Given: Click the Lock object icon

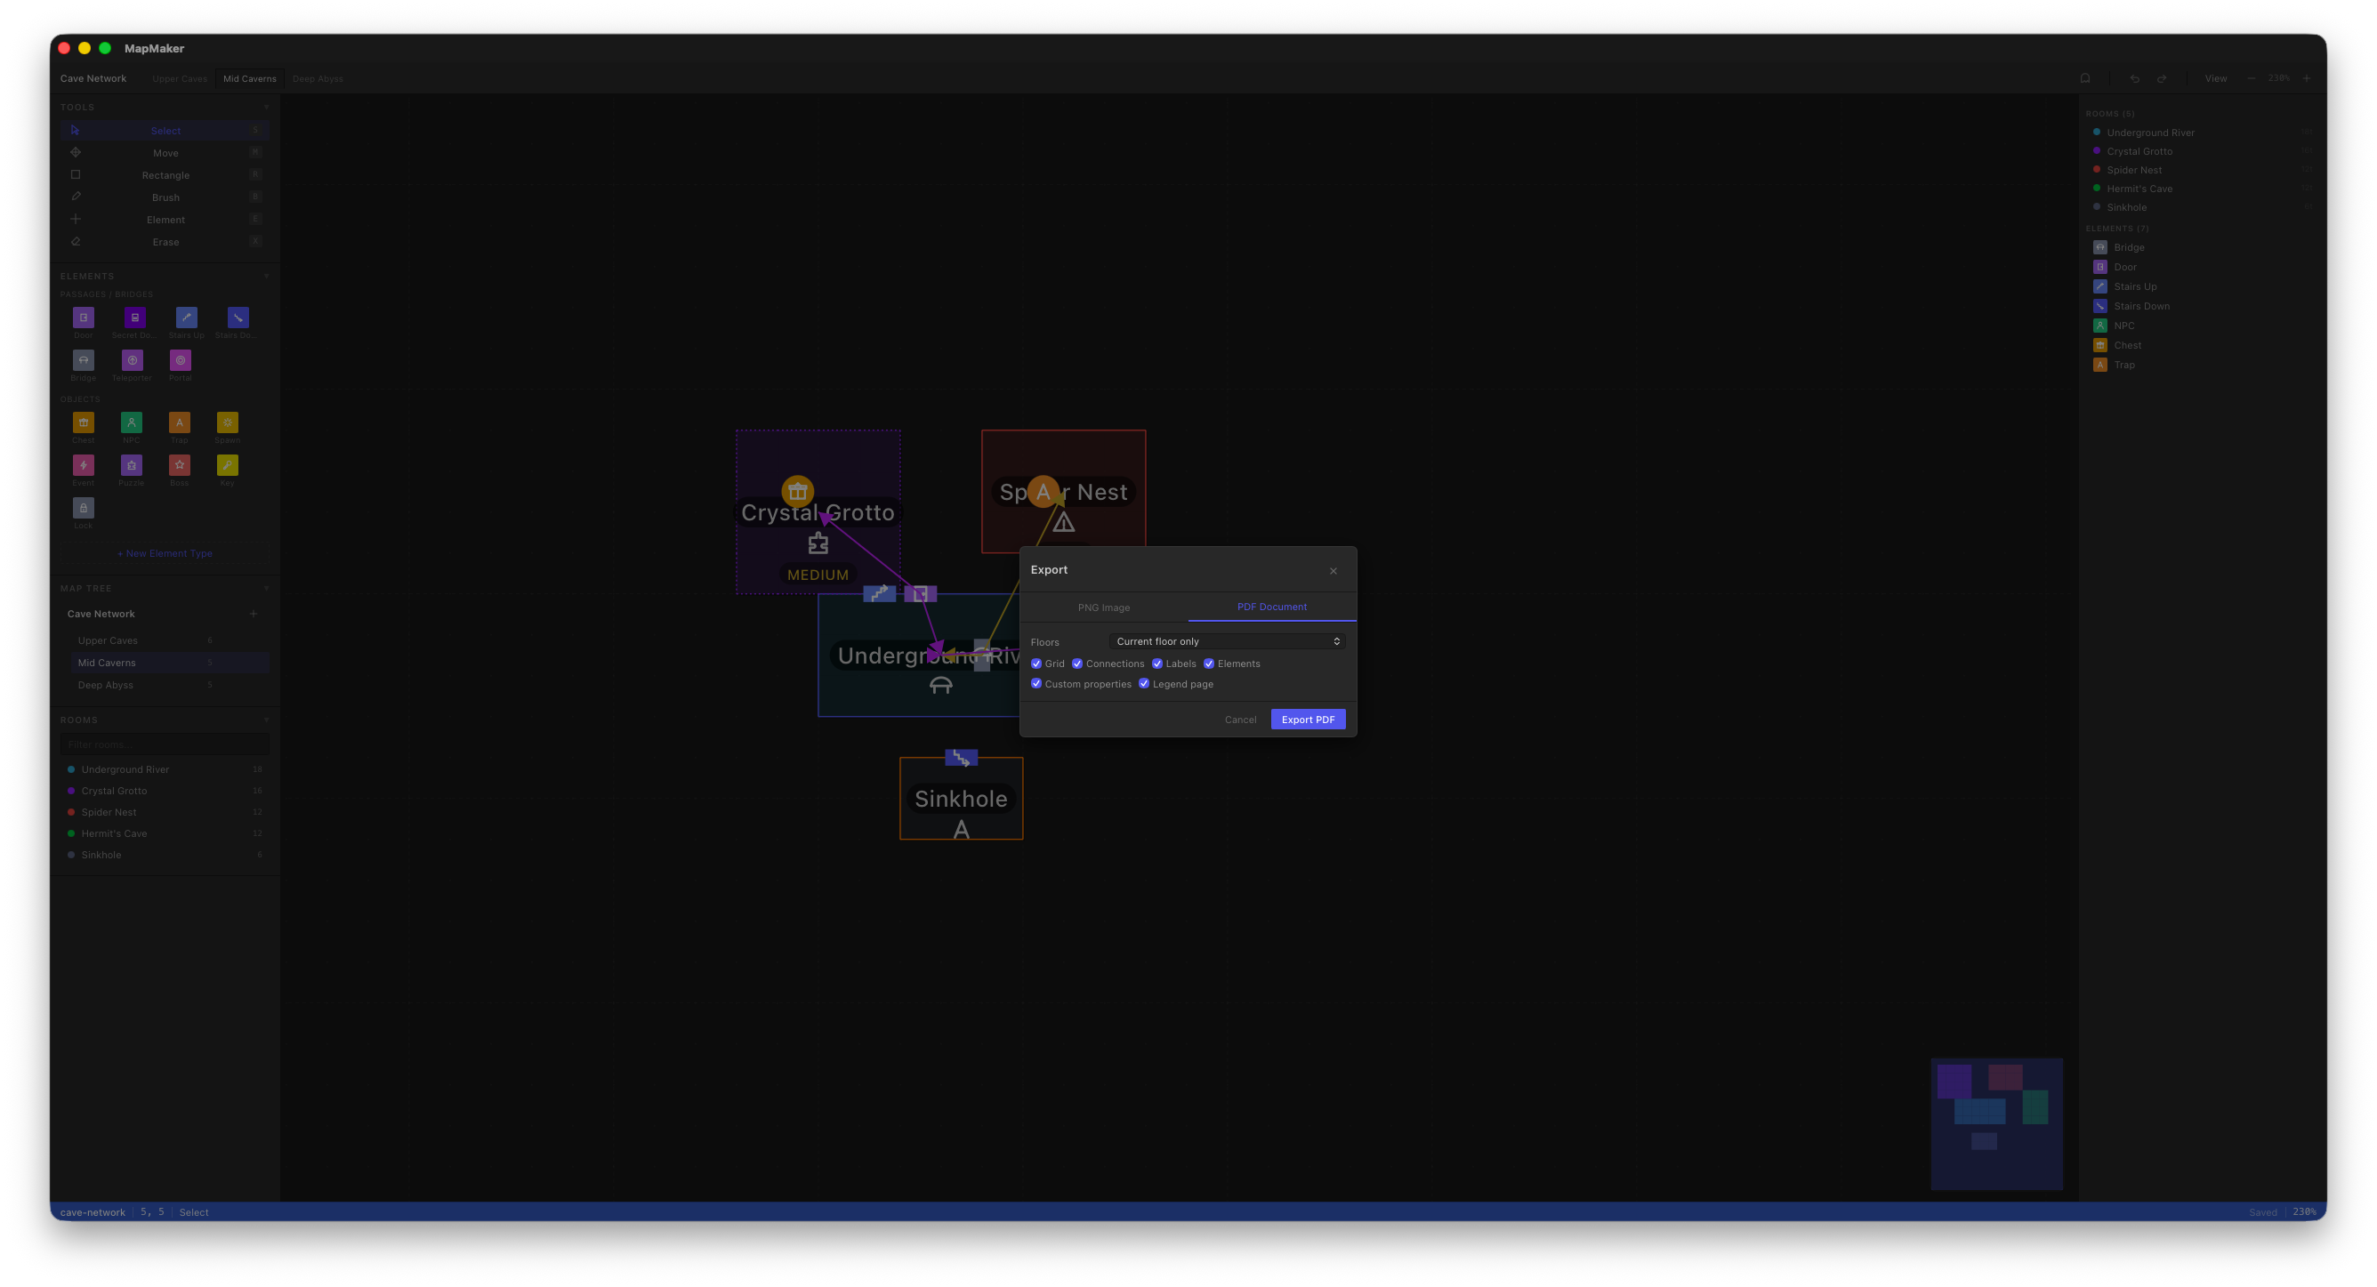Looking at the screenshot, I should 83,509.
